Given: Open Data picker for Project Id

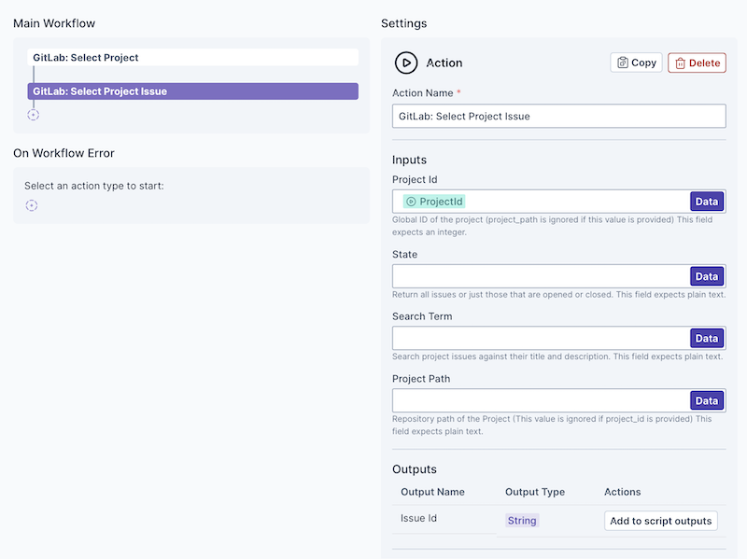Looking at the screenshot, I should (707, 202).
